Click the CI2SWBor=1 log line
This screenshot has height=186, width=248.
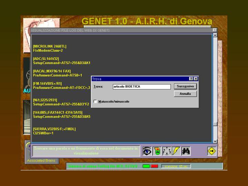pyautogui.click(x=43, y=133)
